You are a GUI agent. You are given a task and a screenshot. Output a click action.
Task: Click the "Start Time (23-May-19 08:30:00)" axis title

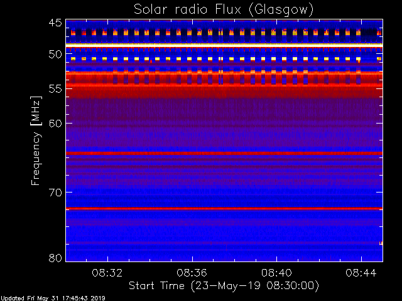(224, 286)
